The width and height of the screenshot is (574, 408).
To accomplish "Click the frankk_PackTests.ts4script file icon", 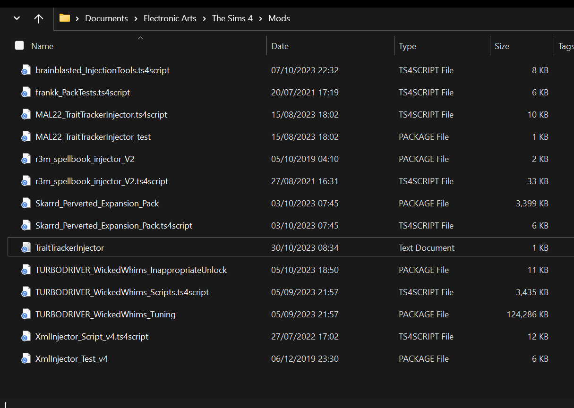I will pos(26,93).
